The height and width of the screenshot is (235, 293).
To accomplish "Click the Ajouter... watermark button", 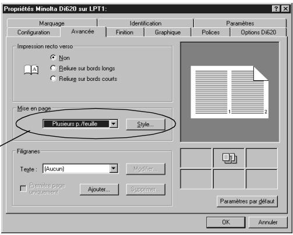I will 99,190.
